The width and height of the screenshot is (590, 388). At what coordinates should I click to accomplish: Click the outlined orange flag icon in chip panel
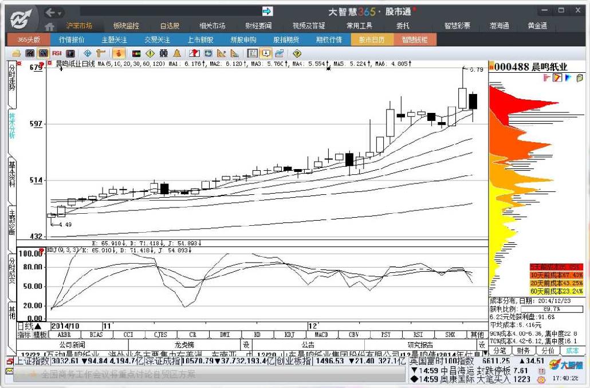coord(557,78)
